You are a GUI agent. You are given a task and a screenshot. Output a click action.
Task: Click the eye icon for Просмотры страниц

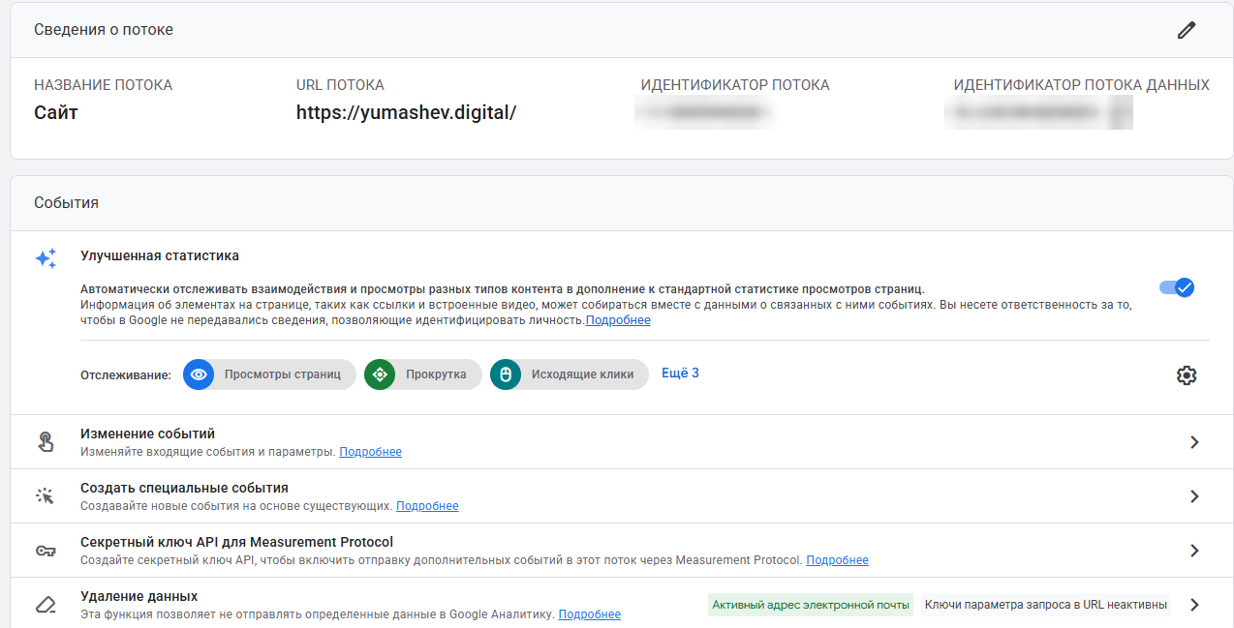coord(199,374)
